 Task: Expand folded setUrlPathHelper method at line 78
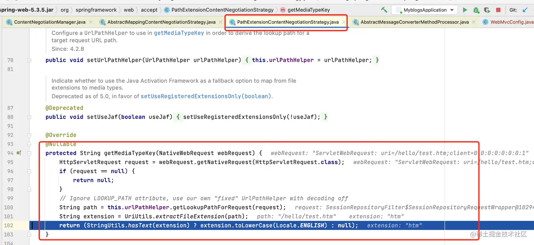click(x=29, y=60)
